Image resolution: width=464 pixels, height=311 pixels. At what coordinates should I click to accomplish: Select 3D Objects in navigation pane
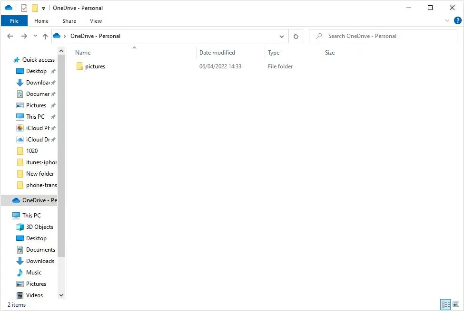coord(39,227)
